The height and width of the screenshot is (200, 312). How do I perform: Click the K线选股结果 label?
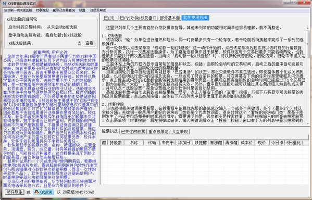click(x=21, y=43)
